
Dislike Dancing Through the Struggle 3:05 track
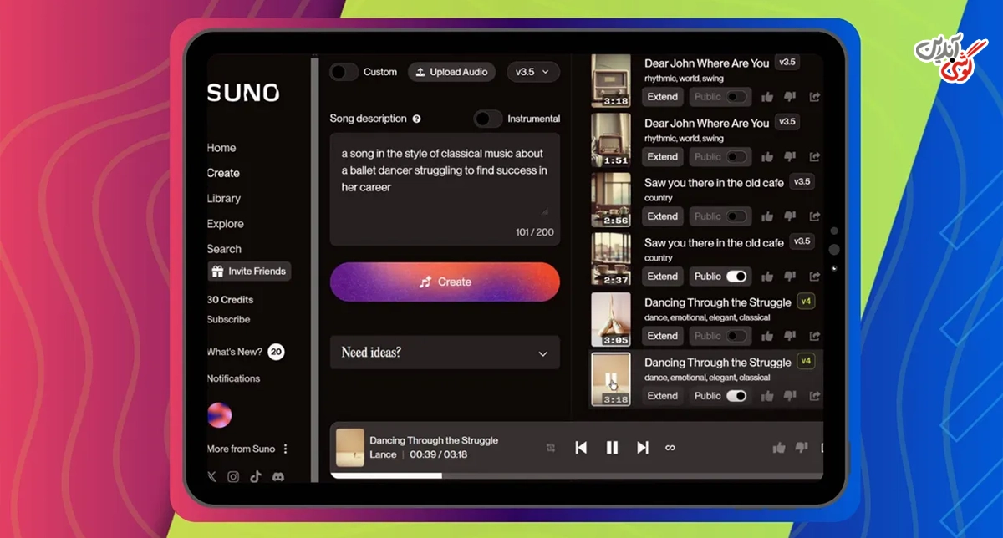coord(790,336)
